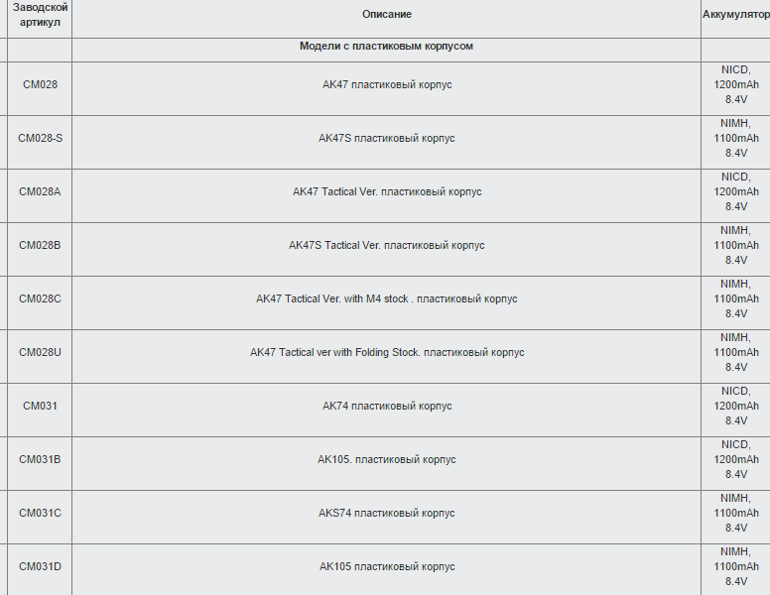Click the AK105. пластиковый корпус description for CM031B
Image resolution: width=770 pixels, height=595 pixels.
(x=386, y=459)
